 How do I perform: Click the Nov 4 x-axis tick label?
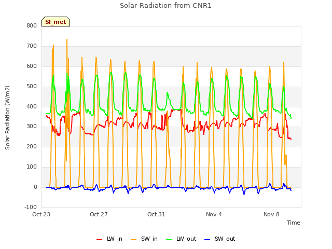[214, 214]
